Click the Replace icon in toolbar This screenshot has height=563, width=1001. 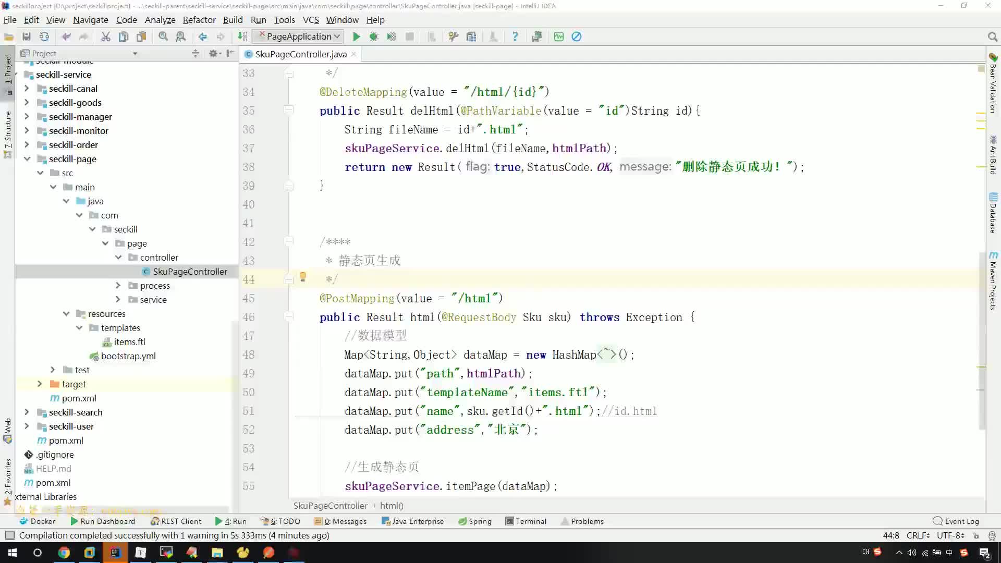click(x=181, y=36)
